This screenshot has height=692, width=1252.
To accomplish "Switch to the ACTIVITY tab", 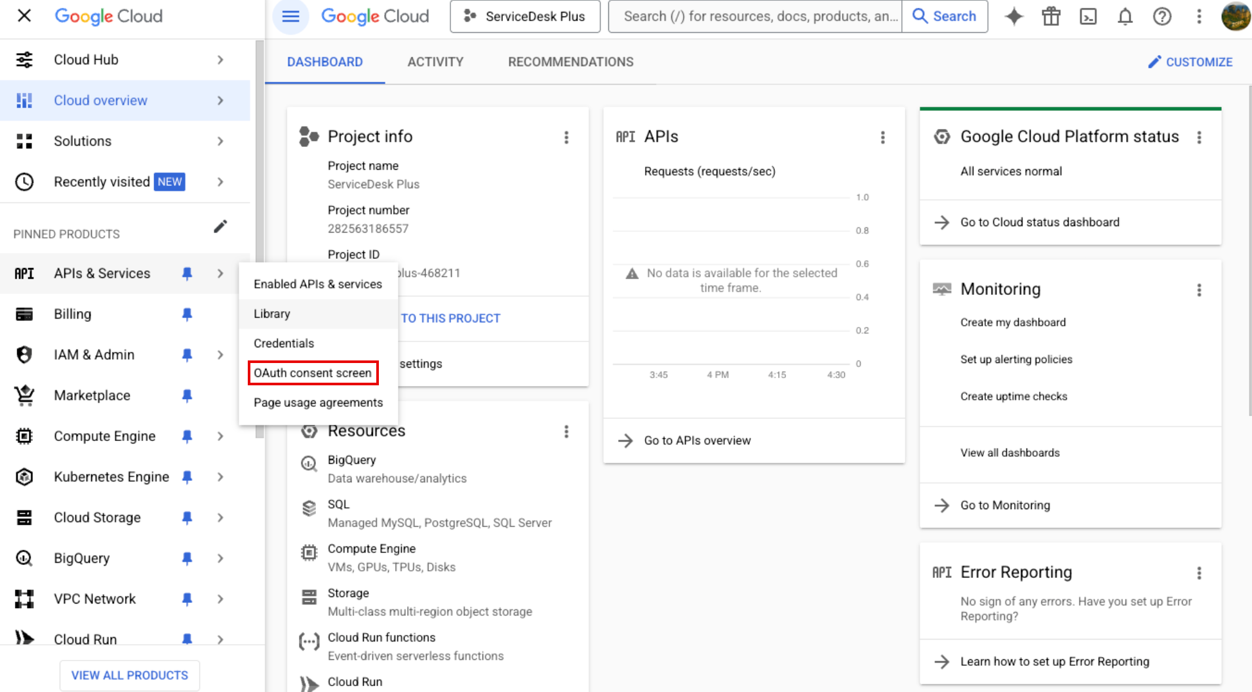I will point(435,62).
